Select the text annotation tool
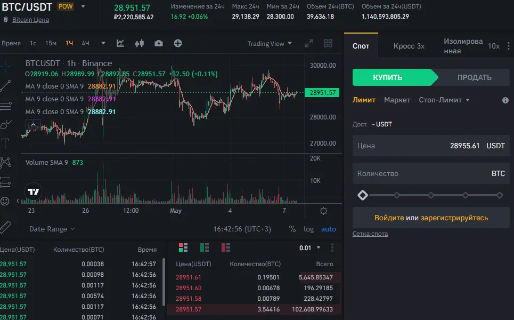Image resolution: width=514 pixels, height=320 pixels. click(x=5, y=143)
